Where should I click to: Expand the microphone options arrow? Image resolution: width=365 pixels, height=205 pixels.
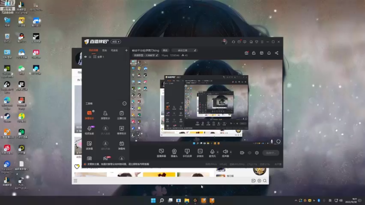tap(218, 152)
